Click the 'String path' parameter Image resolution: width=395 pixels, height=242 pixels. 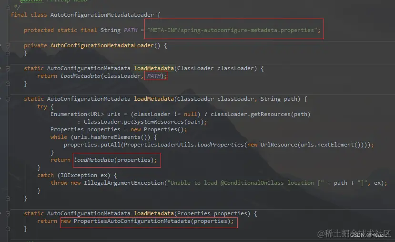pos(279,99)
